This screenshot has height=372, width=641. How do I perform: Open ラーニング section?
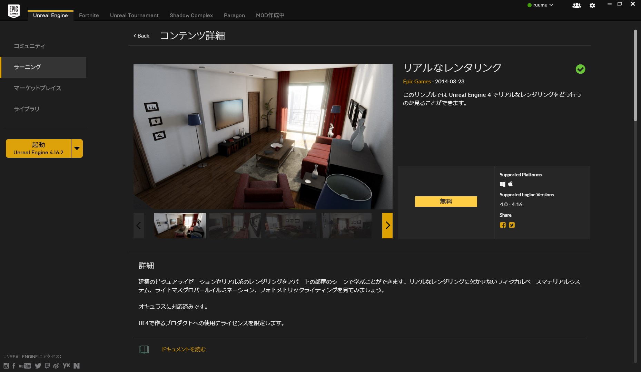43,67
